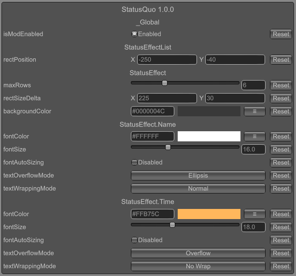The width and height of the screenshot is (296, 276).
Task: Reset StatusEffect.Time fontColor
Action: coord(281,214)
